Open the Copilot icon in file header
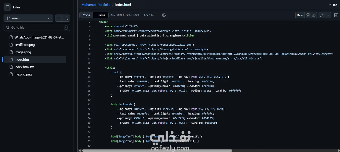The image size is (340, 152). coord(164,15)
